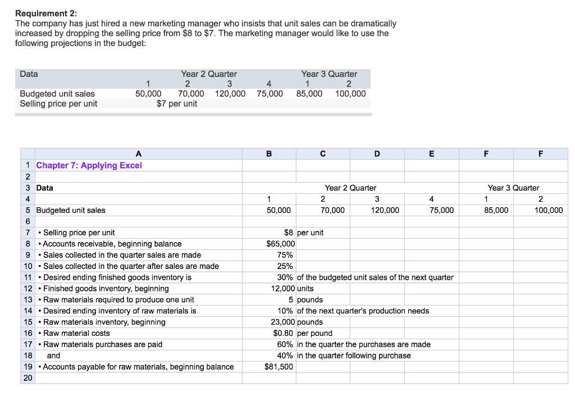
Task: Select row header 10
Action: pos(28,266)
